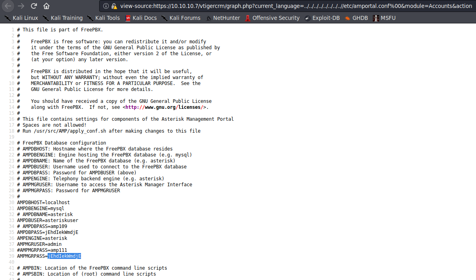476x280 pixels.
Task: Click the AMPENGINE=asterisk line
Action: (x=42, y=238)
